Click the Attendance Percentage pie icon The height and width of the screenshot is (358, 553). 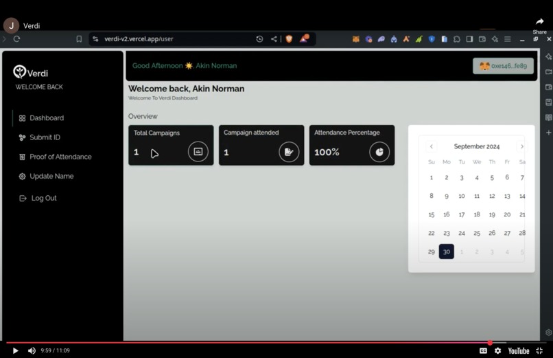coord(379,152)
